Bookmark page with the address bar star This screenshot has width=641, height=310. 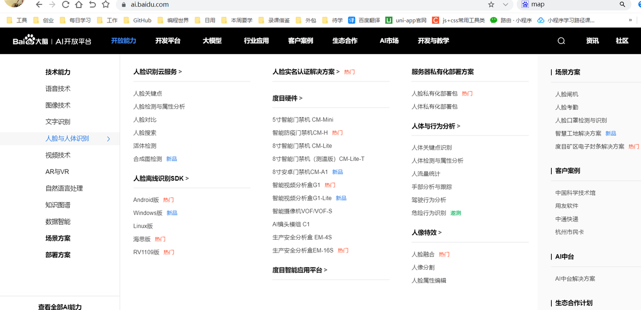pos(491,4)
